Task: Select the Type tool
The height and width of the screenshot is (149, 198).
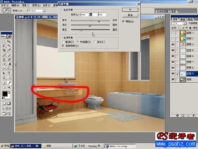Action: point(9,73)
